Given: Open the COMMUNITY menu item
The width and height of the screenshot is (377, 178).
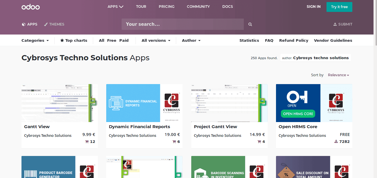Looking at the screenshot, I should [x=198, y=7].
